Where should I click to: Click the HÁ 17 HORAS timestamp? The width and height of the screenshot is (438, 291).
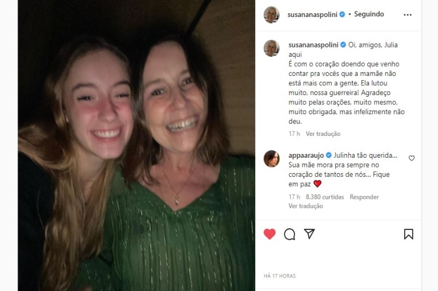pyautogui.click(x=279, y=276)
